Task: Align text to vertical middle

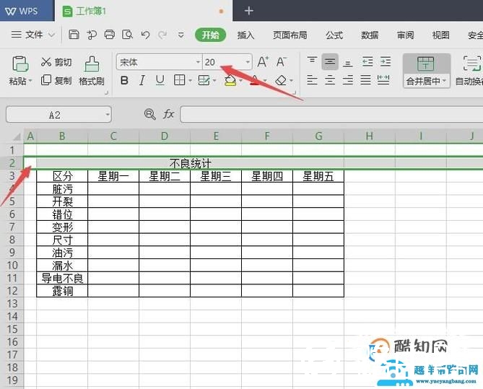Action: 330,61
